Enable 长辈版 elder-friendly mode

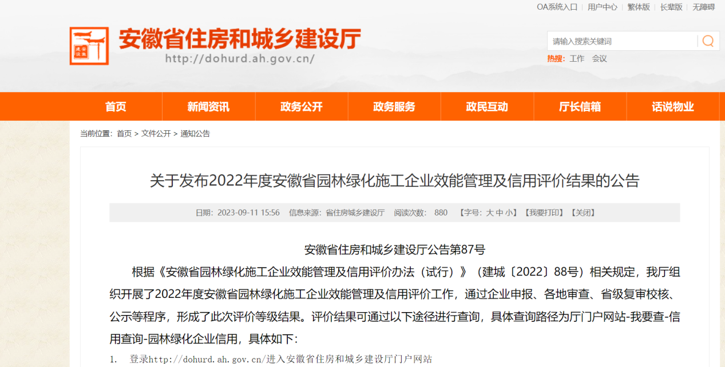pyautogui.click(x=671, y=7)
